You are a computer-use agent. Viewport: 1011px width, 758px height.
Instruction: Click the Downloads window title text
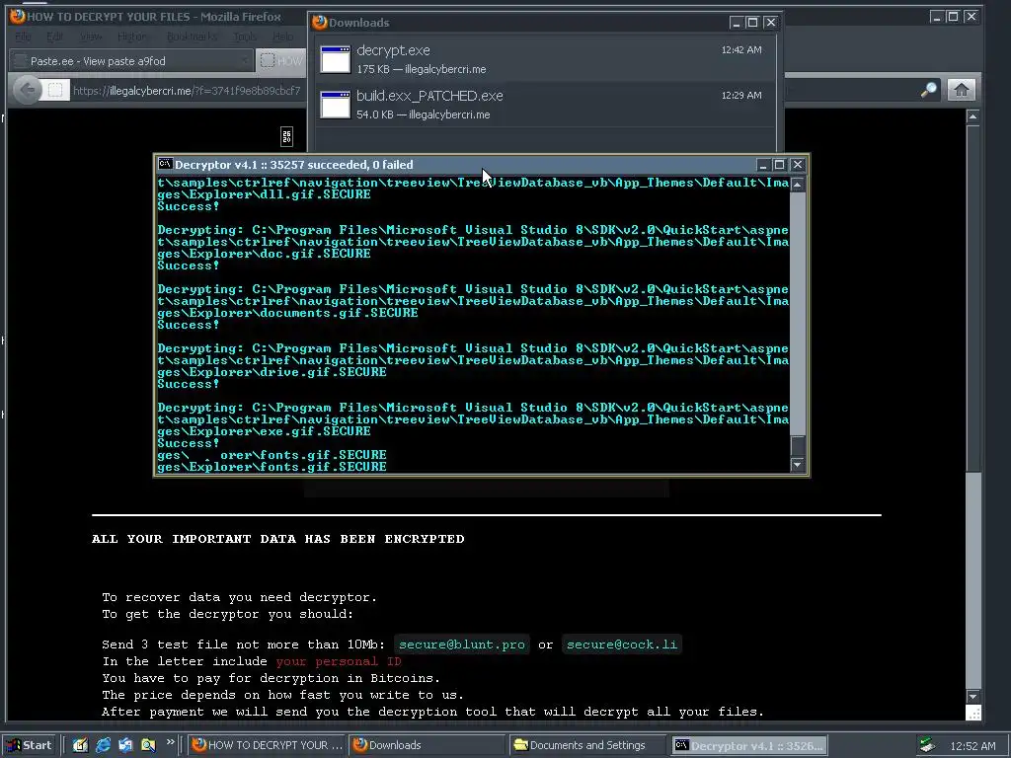359,23
